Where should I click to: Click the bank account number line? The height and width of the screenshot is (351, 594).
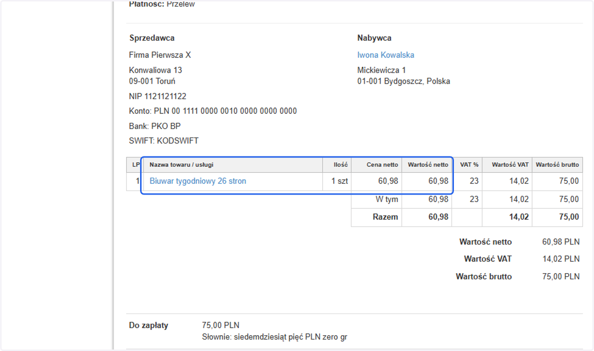[x=213, y=111]
